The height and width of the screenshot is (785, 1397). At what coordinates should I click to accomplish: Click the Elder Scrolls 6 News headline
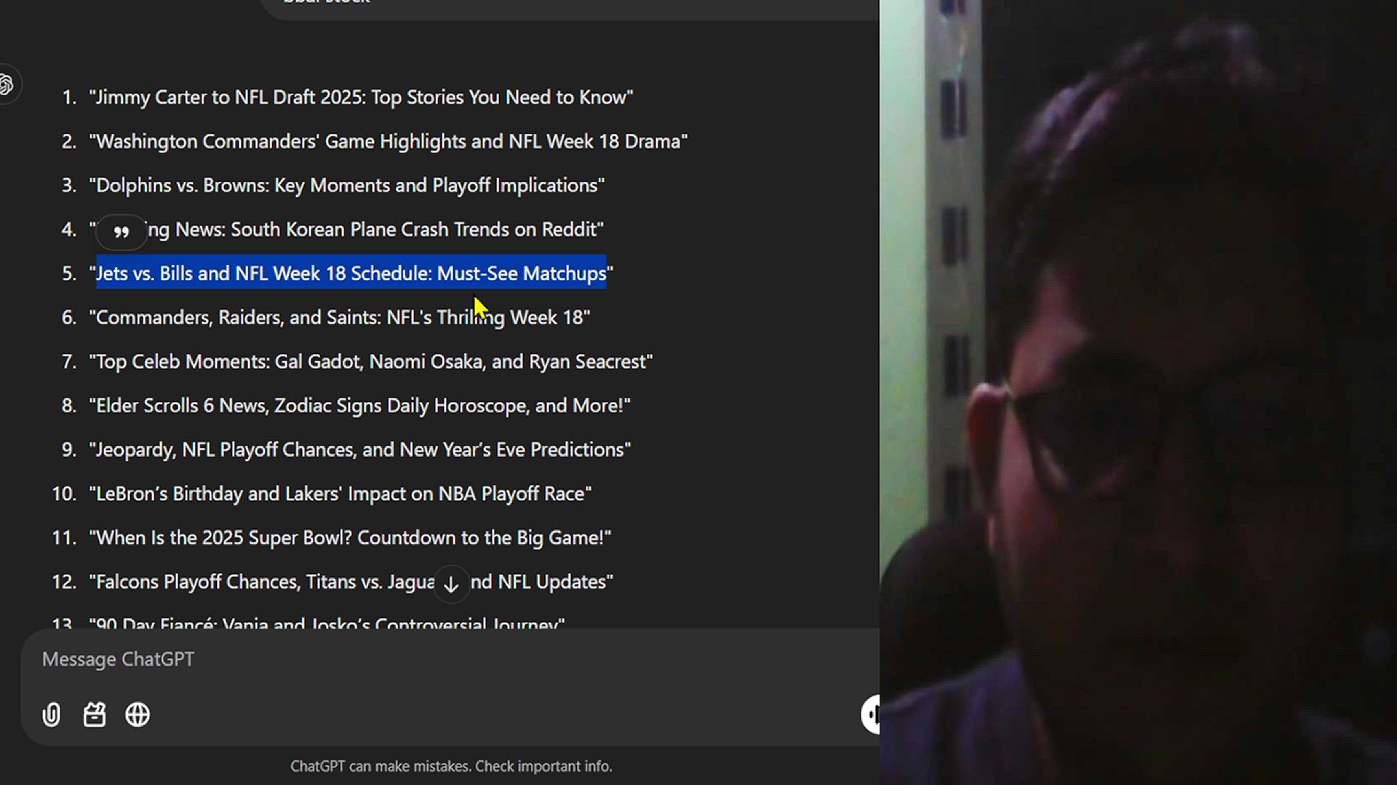359,406
